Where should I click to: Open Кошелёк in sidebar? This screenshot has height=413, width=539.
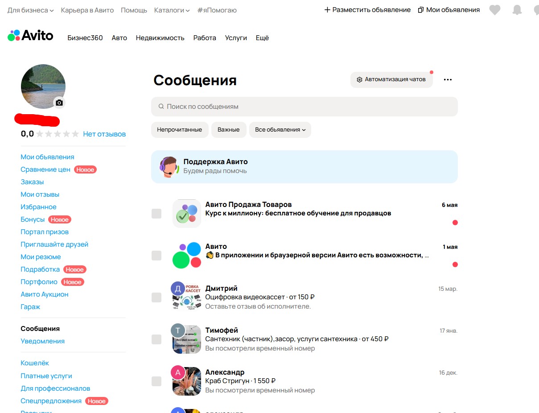click(35, 363)
